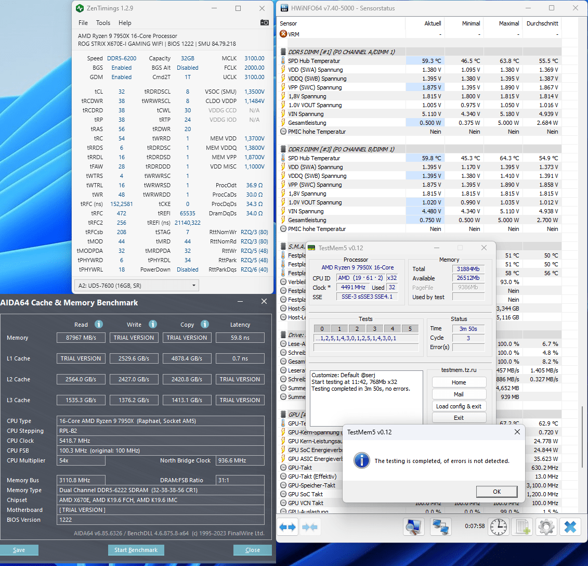Click Save in AIDA64 benchmark window

click(19, 550)
